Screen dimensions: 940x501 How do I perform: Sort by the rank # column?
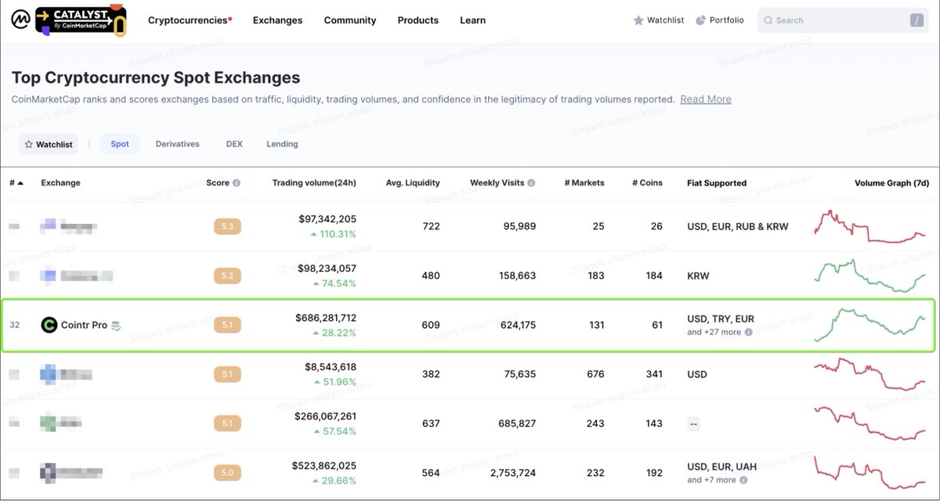pos(16,183)
